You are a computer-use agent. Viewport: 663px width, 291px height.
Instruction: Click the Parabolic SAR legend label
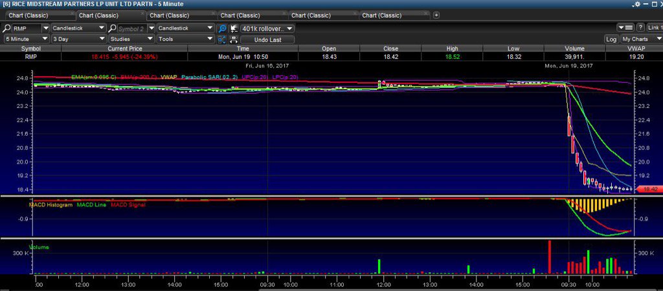pos(210,77)
